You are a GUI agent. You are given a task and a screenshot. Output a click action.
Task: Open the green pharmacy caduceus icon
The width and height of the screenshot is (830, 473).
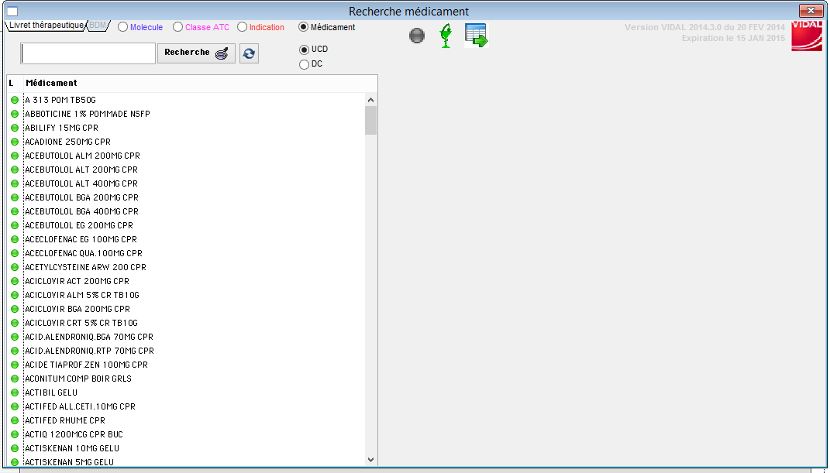(446, 36)
